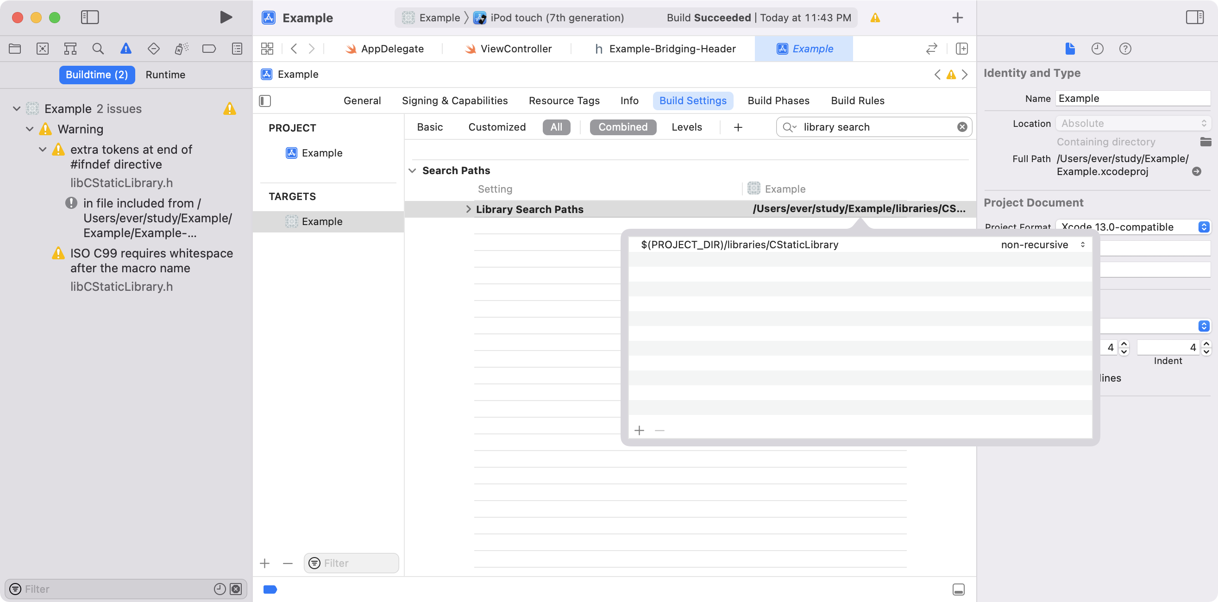The width and height of the screenshot is (1218, 602).
Task: Collapse the Warning group in issues
Action: tap(30, 129)
